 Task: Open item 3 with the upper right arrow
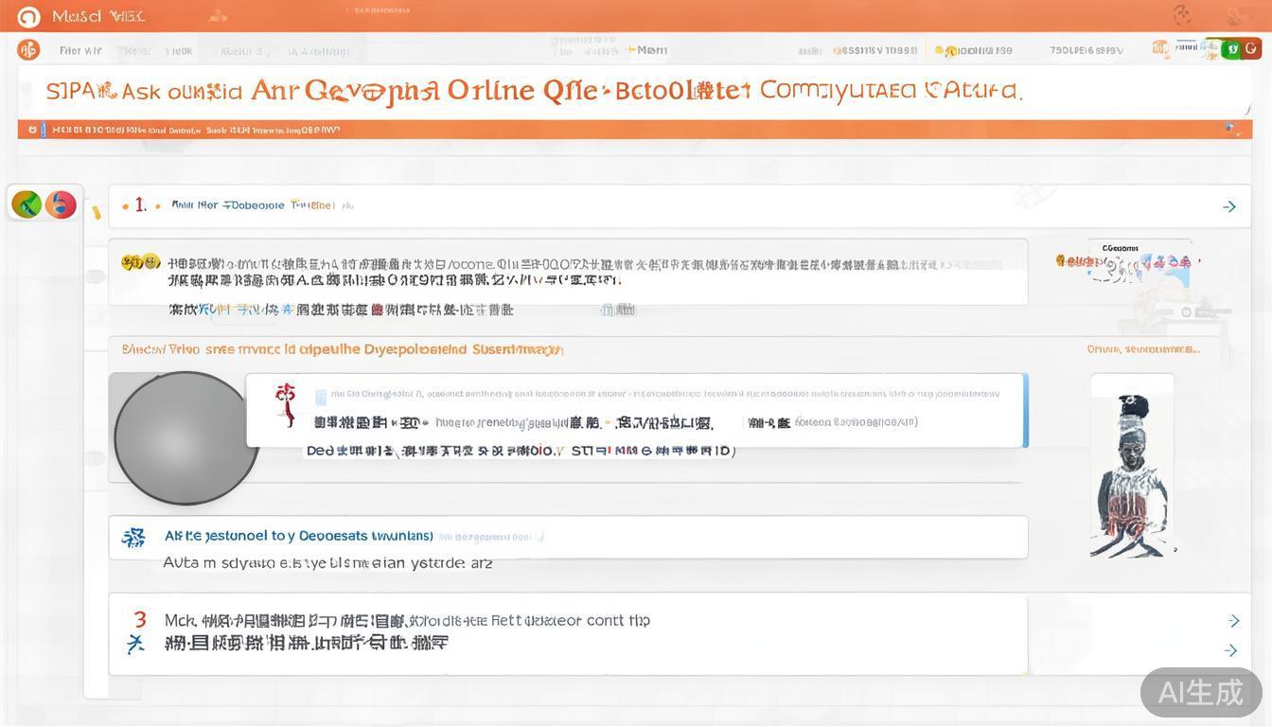(1233, 621)
